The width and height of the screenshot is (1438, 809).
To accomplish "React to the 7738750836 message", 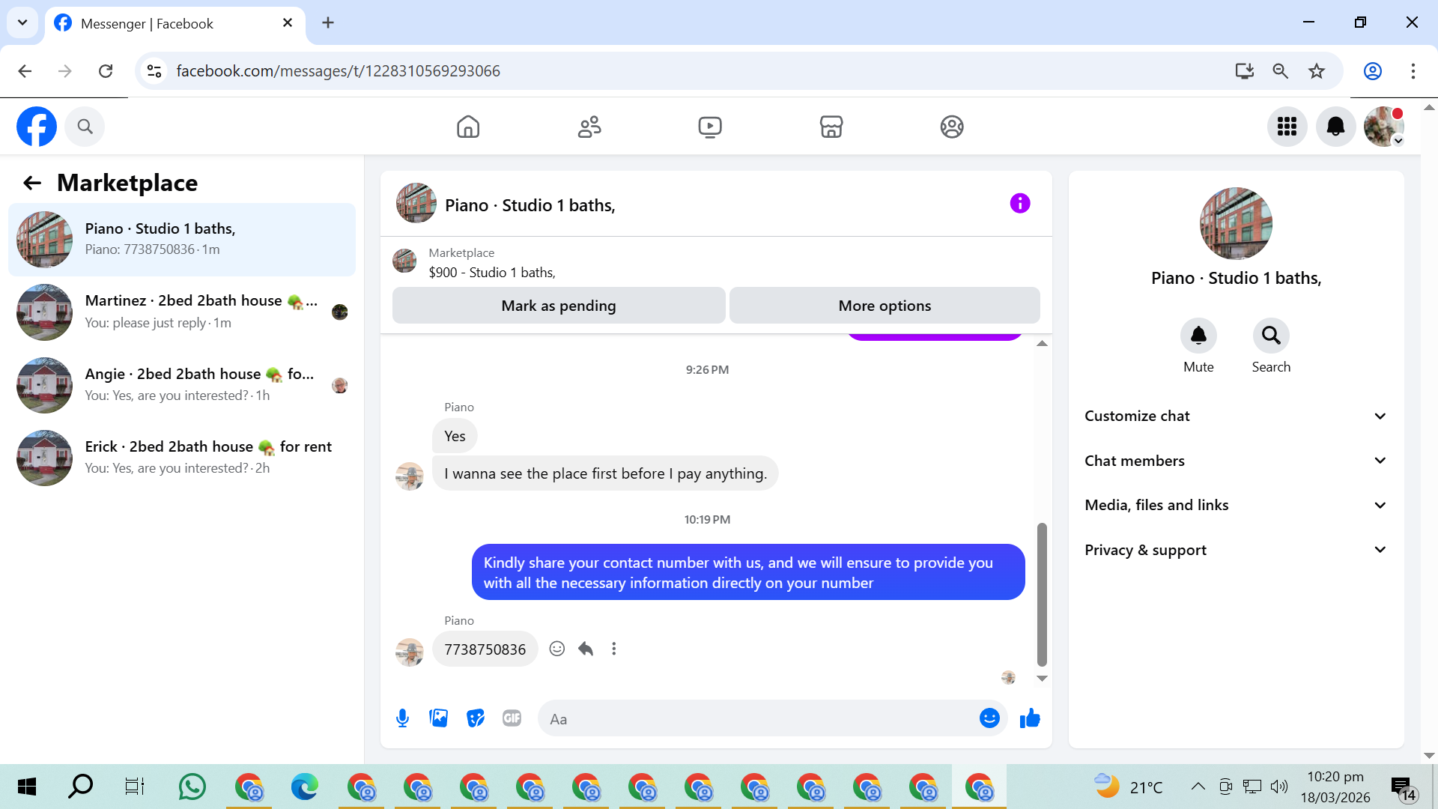I will click(556, 649).
